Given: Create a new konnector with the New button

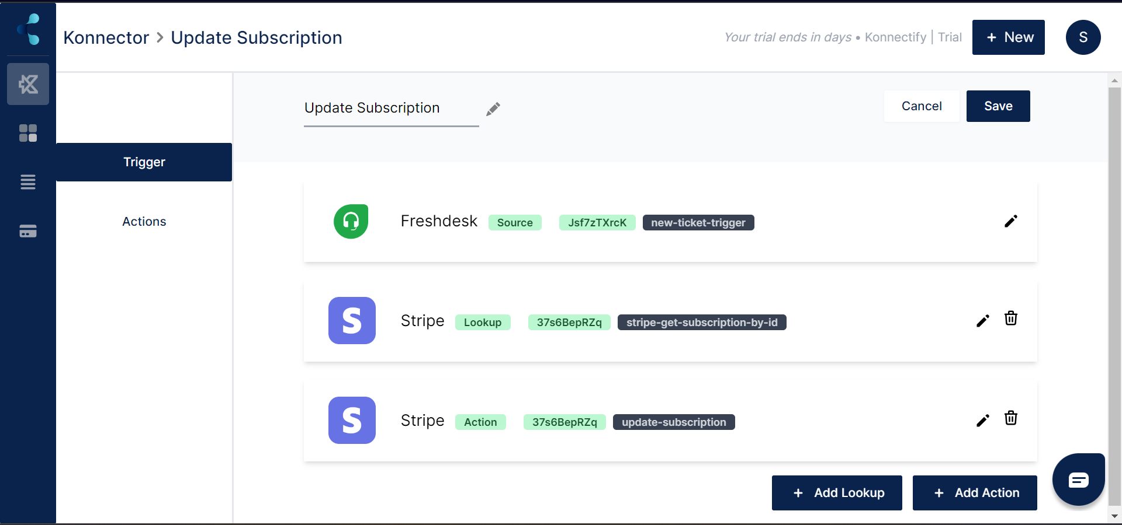Looking at the screenshot, I should click(1009, 37).
